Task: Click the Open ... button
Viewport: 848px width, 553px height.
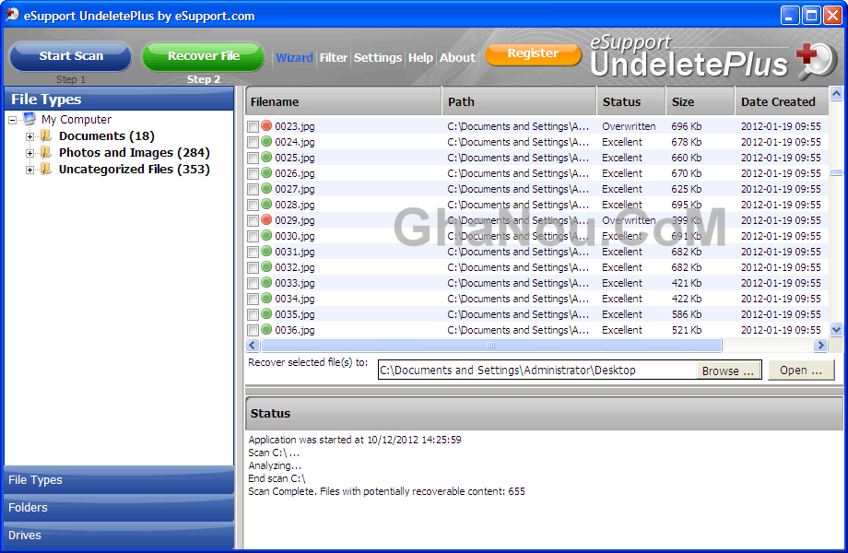Action: (801, 371)
